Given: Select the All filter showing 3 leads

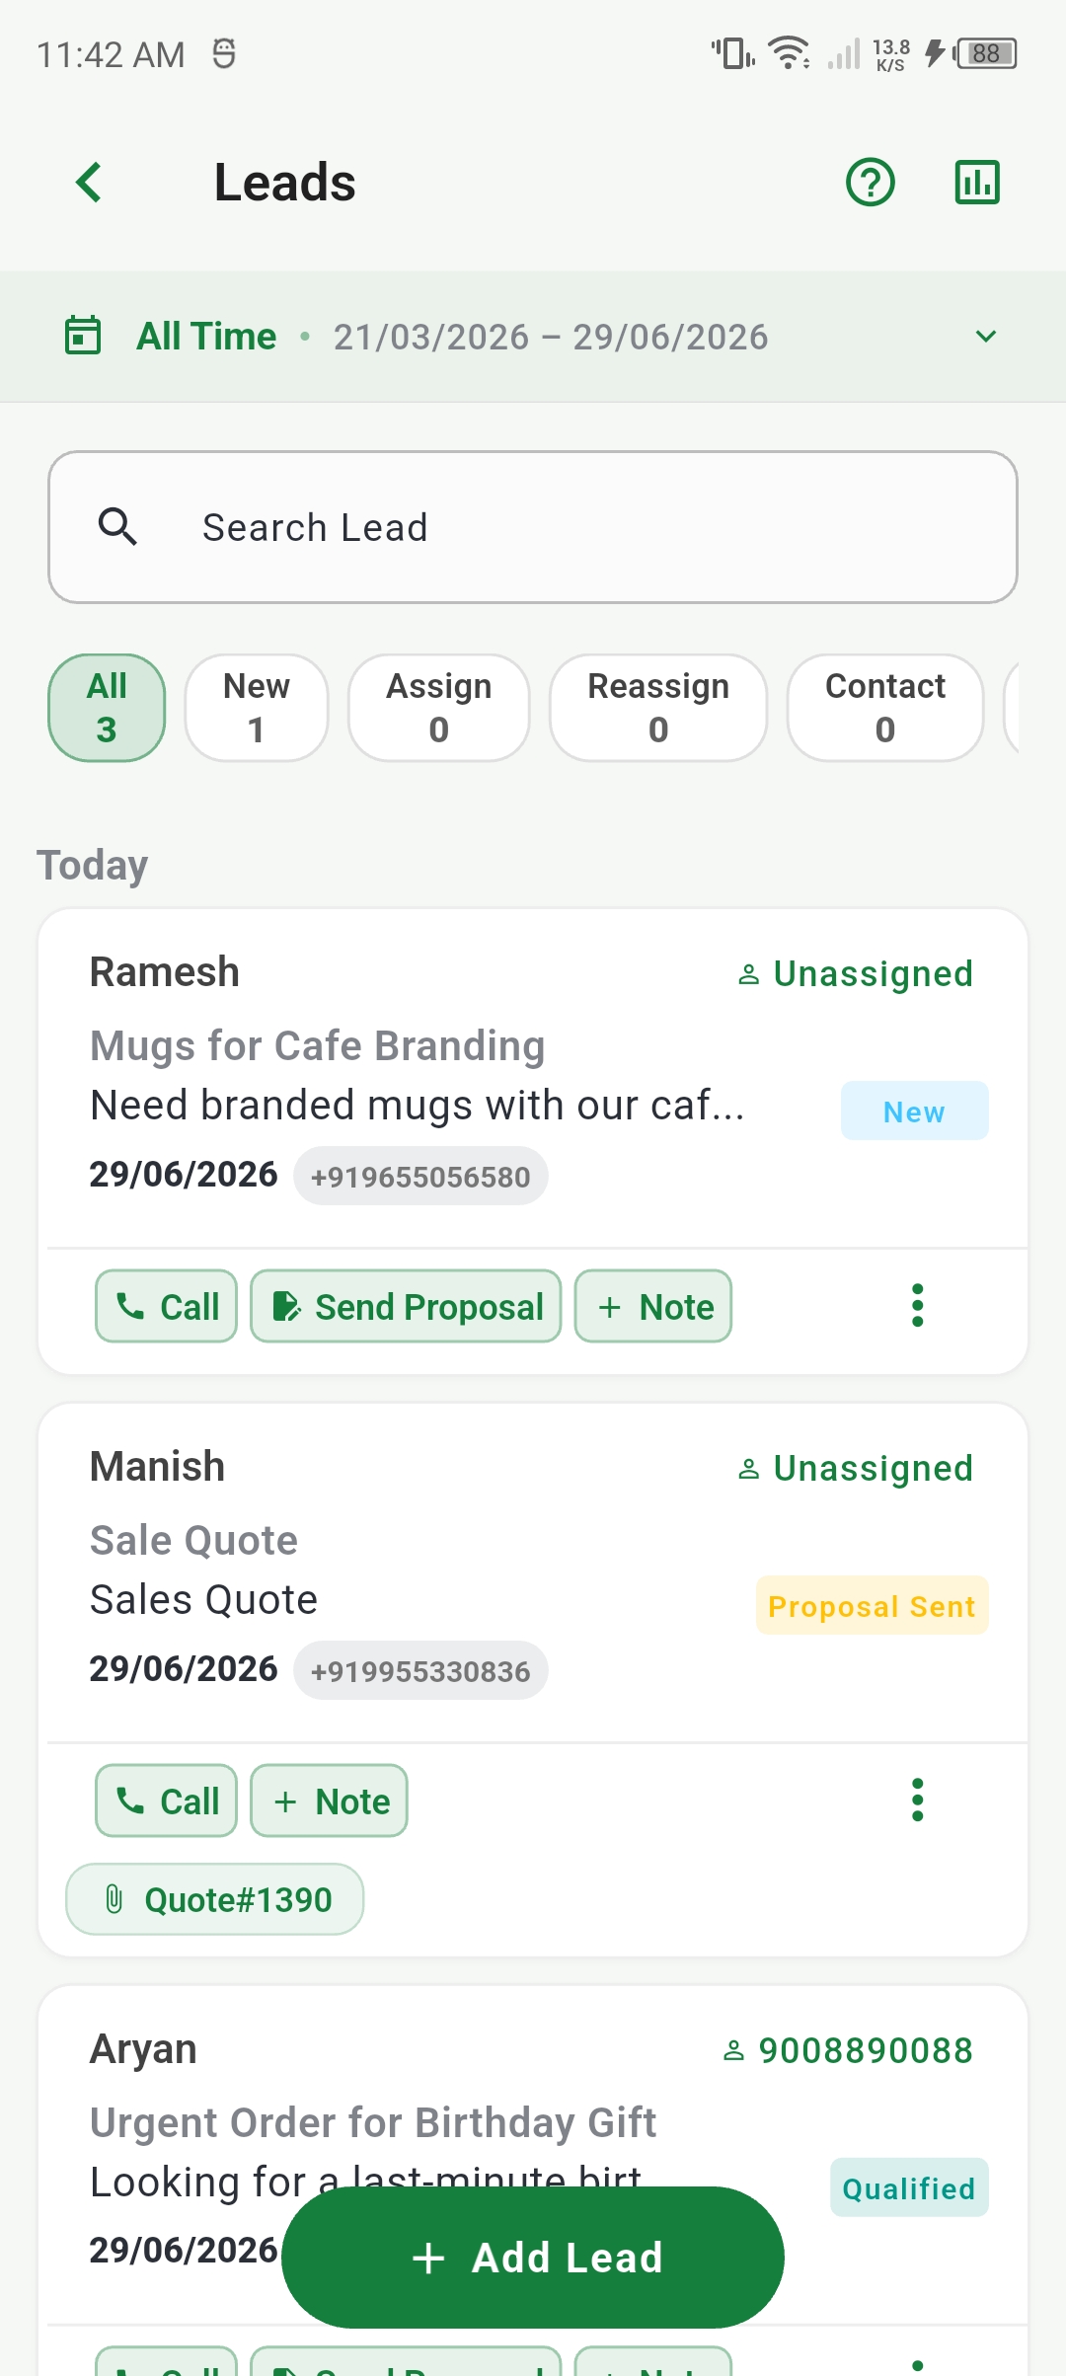Looking at the screenshot, I should point(107,708).
